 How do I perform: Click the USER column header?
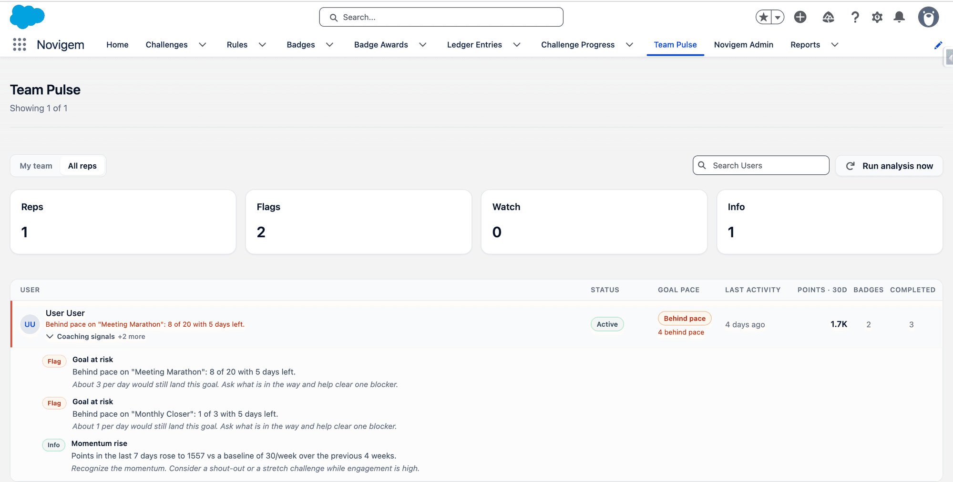pyautogui.click(x=30, y=290)
